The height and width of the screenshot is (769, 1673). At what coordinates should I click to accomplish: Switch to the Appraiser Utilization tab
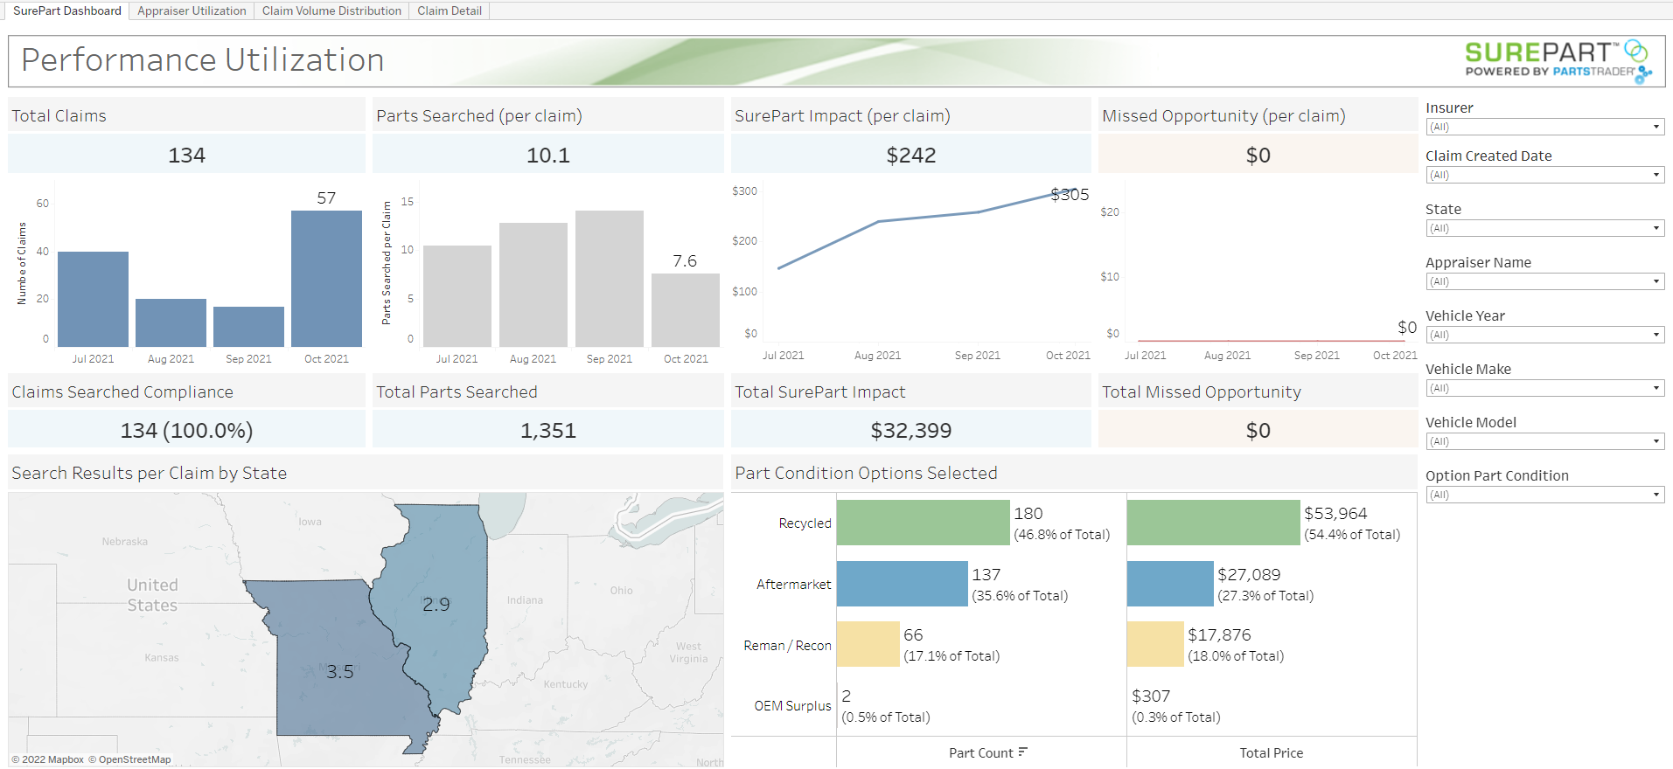[192, 10]
